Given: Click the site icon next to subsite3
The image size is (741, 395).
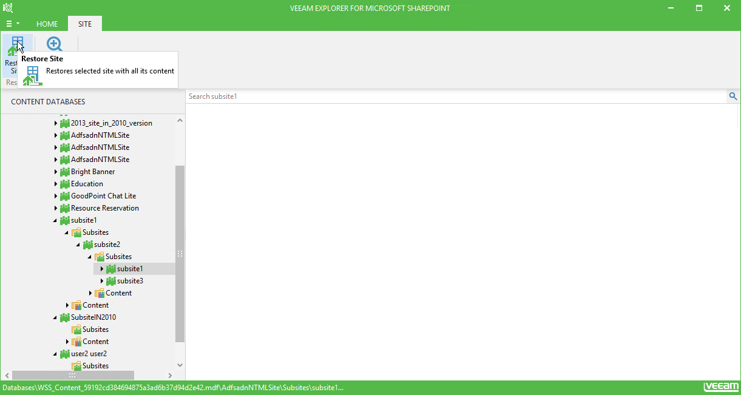Looking at the screenshot, I should click(111, 281).
